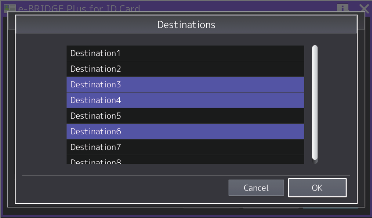Click the Destinations dialog title header
Image resolution: width=372 pixels, height=218 pixels.
(186, 24)
